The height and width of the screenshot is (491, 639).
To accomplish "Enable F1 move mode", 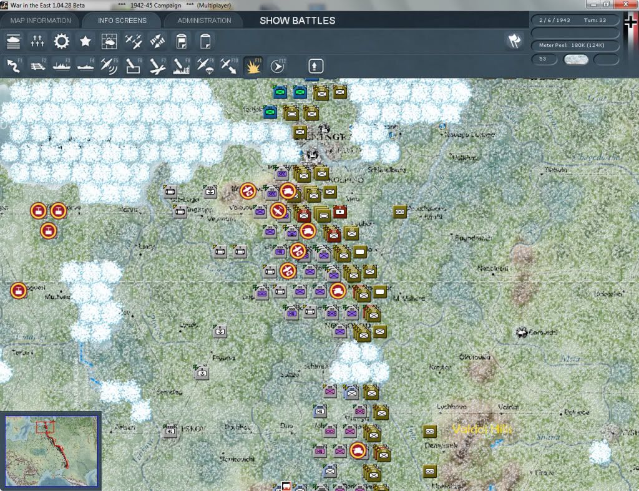I will click(x=14, y=66).
